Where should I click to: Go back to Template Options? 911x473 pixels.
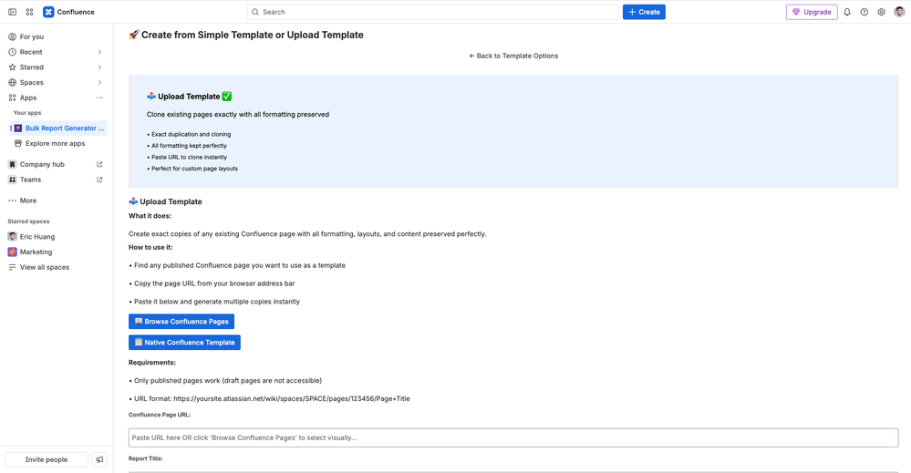point(513,56)
